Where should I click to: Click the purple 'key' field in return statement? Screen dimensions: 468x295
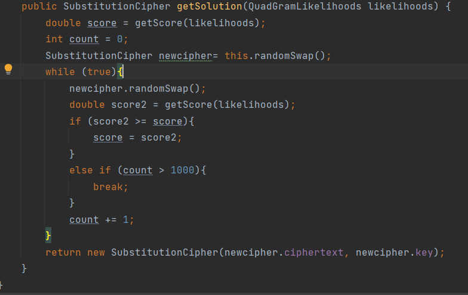(x=430, y=252)
